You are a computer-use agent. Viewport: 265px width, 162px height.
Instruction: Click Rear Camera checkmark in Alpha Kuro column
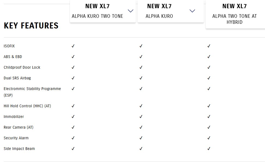(141, 127)
